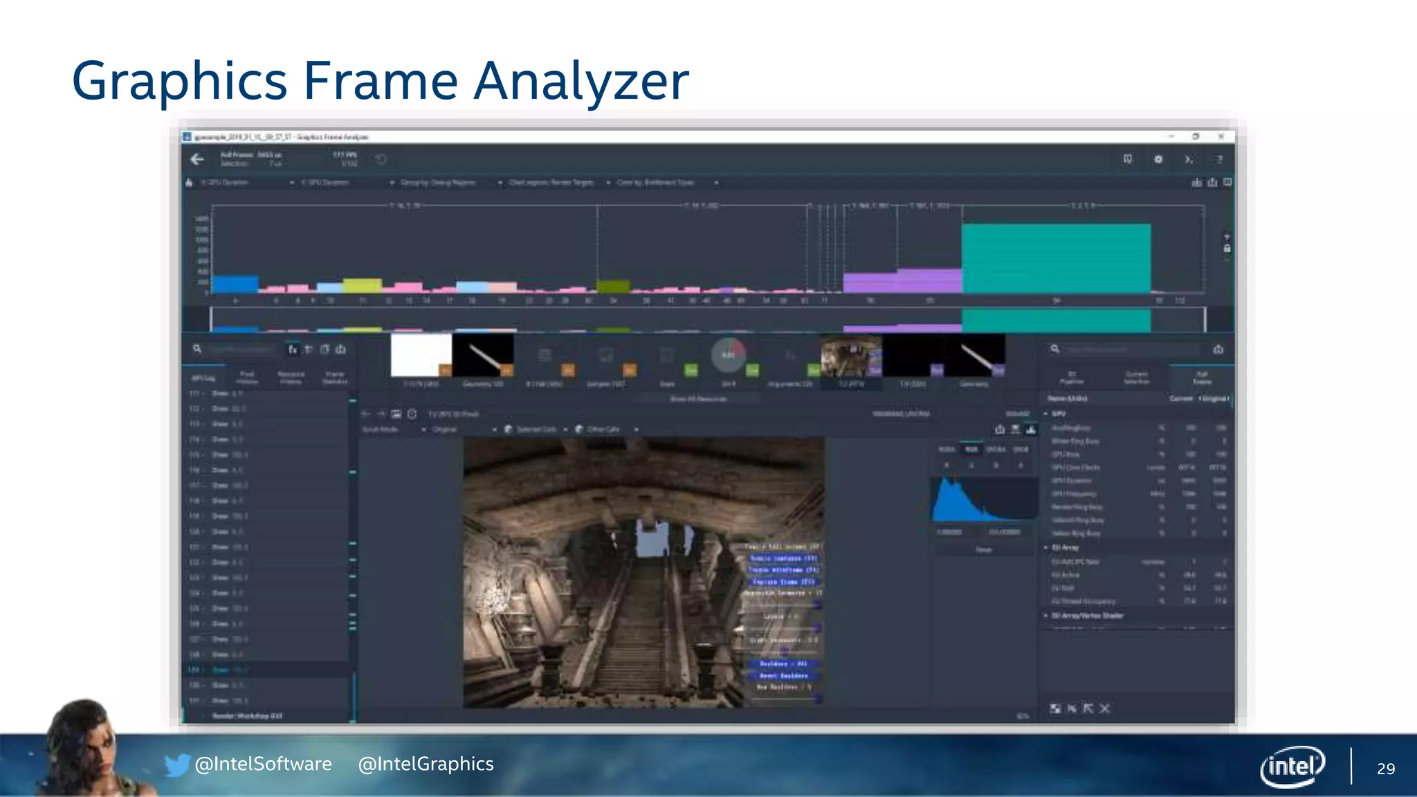Viewport: 1417px width, 797px height.
Task: Select highlighted draw call row 129
Action: point(266,670)
